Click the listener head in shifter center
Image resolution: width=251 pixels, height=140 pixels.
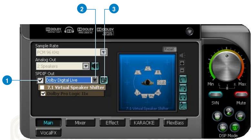click(147, 82)
